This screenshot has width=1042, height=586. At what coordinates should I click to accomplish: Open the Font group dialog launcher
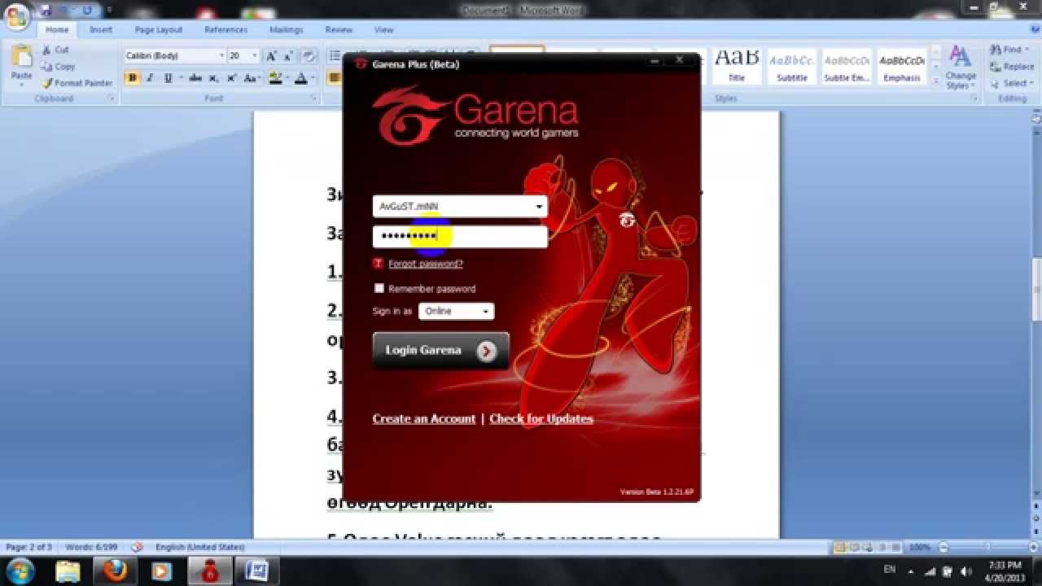[313, 98]
